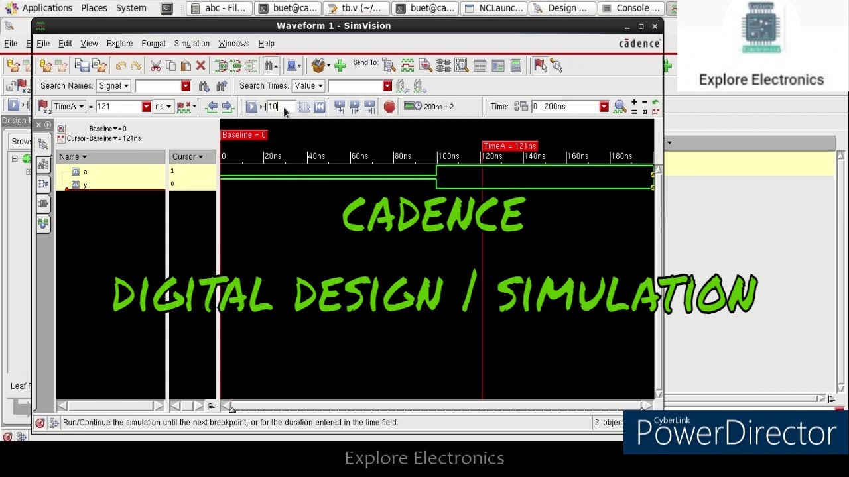Click the Next Edge right arrow icon
Image resolution: width=849 pixels, height=477 pixels.
[x=227, y=107]
